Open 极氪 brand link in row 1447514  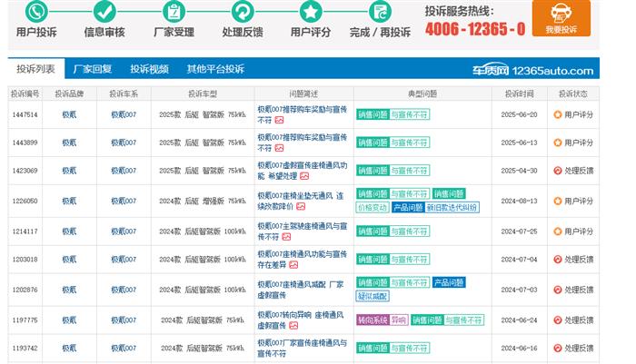(69, 115)
